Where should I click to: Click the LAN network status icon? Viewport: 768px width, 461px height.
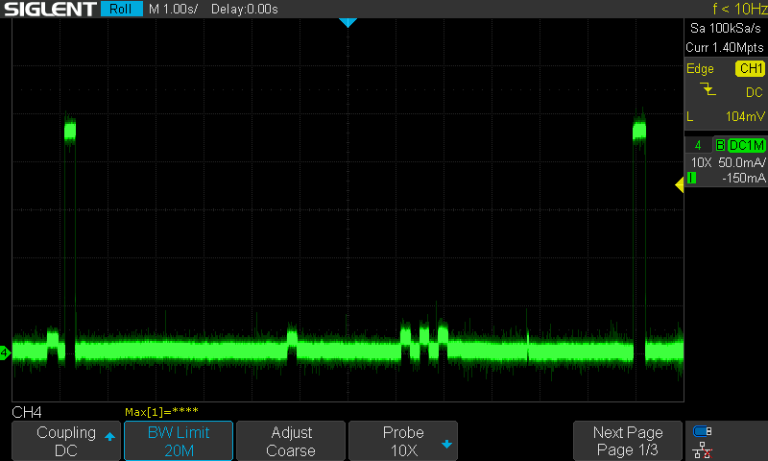pos(702,449)
